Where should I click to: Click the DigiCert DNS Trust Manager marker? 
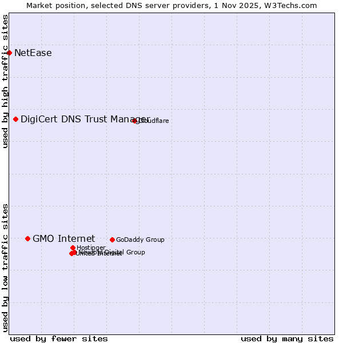point(16,119)
